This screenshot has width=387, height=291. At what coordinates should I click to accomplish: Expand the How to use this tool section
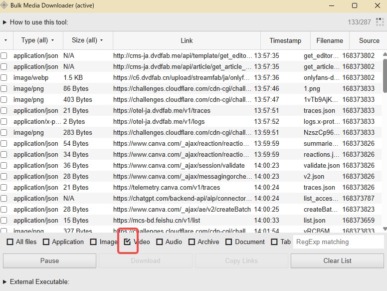coord(4,22)
